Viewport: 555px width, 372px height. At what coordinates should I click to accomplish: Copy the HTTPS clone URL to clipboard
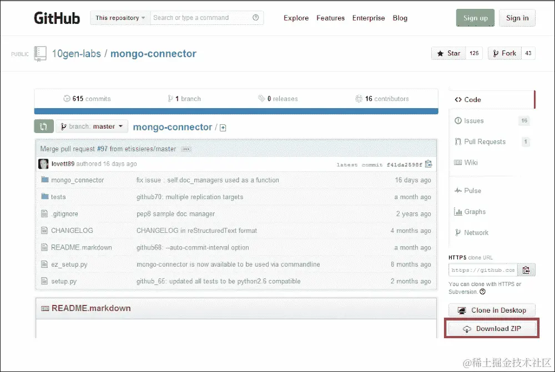coord(526,270)
